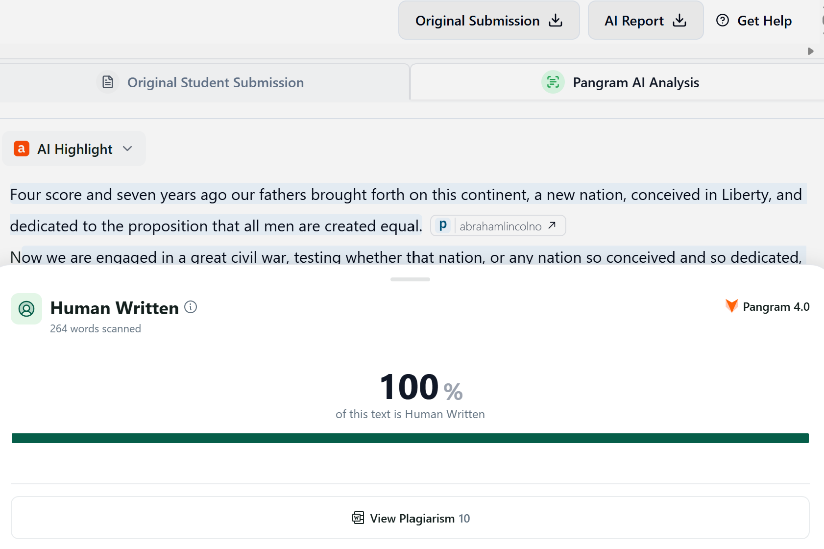Click the orange 'a' AI Highlight icon
The image size is (824, 549).
pyautogui.click(x=21, y=149)
